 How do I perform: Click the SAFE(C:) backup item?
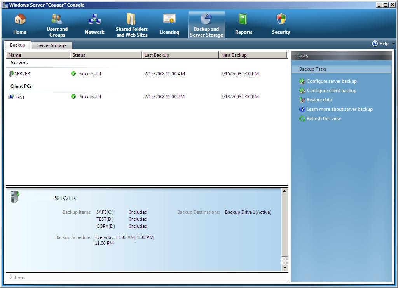[105, 212]
